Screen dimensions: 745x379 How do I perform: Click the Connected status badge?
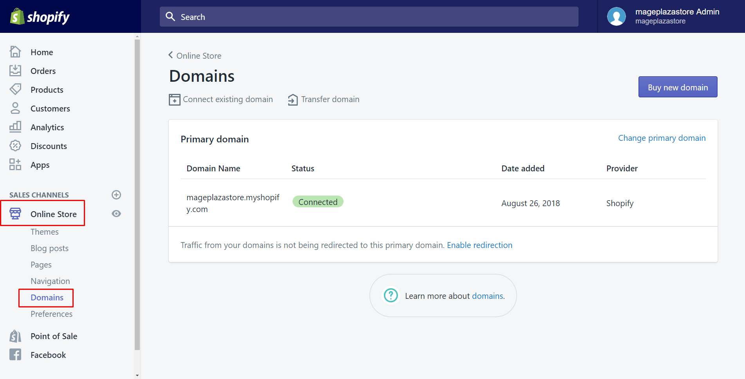[x=318, y=202]
